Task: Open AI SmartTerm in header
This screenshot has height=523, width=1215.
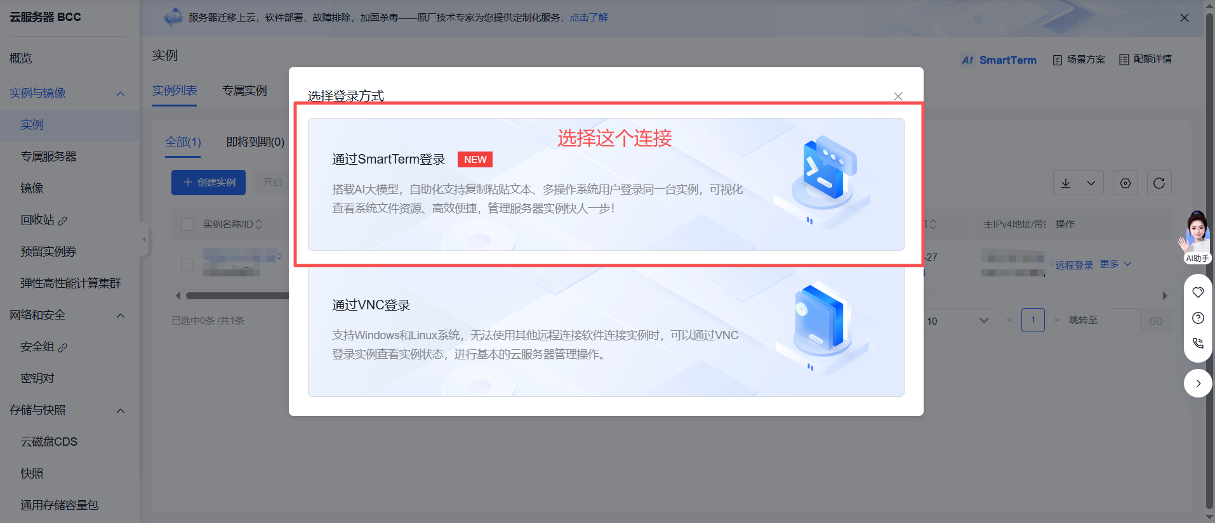Action: tap(999, 60)
